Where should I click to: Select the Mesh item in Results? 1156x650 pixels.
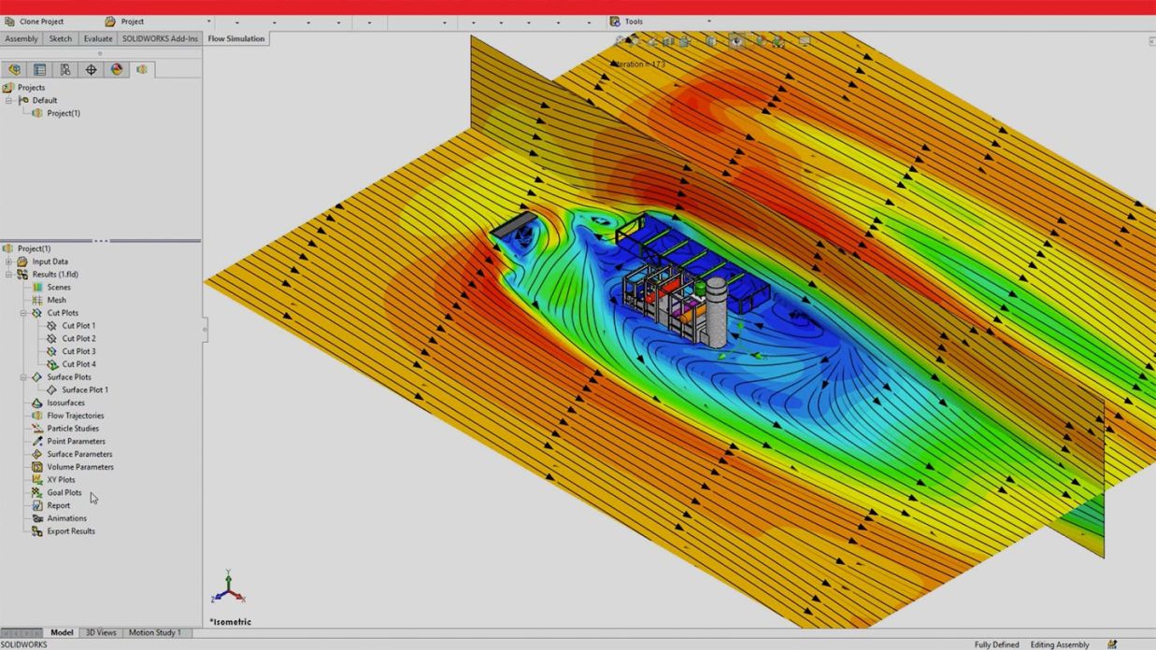coord(56,300)
